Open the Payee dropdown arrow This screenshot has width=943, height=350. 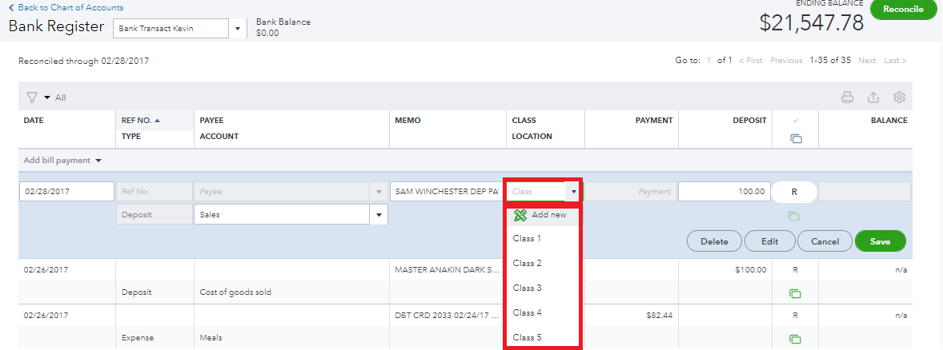pos(379,192)
